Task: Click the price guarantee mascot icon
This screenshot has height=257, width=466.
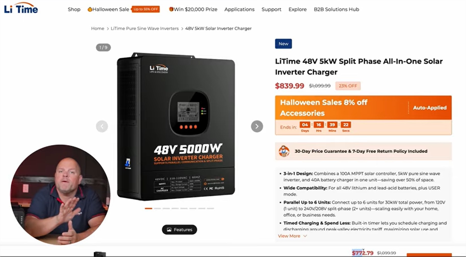Action: (x=284, y=151)
